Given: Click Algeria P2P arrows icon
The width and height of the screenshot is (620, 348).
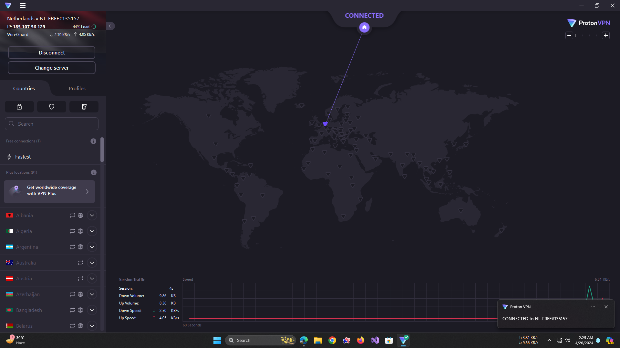Looking at the screenshot, I should [72, 231].
